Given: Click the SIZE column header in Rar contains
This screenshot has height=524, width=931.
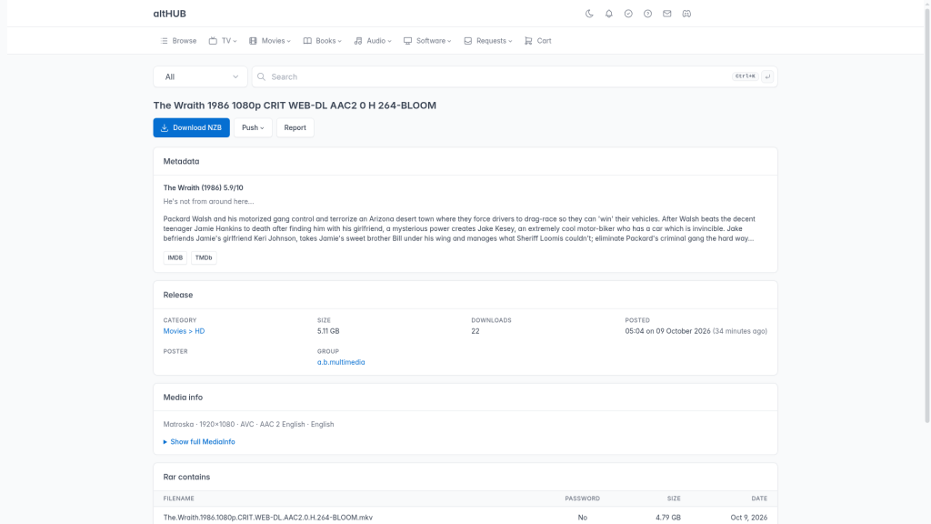Looking at the screenshot, I should (674, 499).
